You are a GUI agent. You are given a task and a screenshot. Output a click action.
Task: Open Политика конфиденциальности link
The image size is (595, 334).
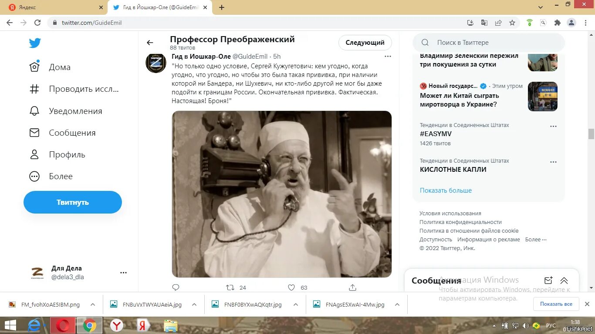tap(460, 222)
